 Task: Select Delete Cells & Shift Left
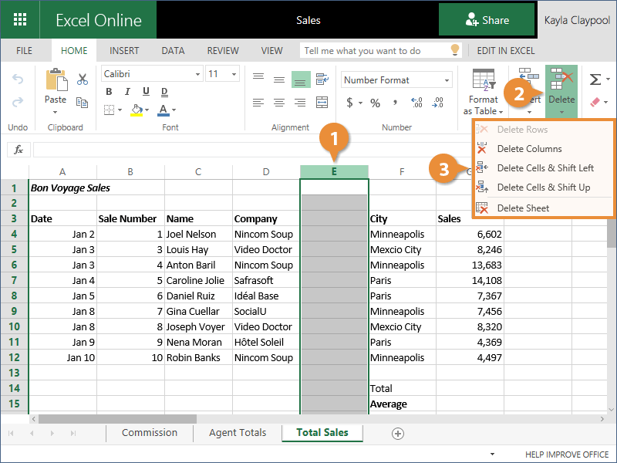click(545, 167)
